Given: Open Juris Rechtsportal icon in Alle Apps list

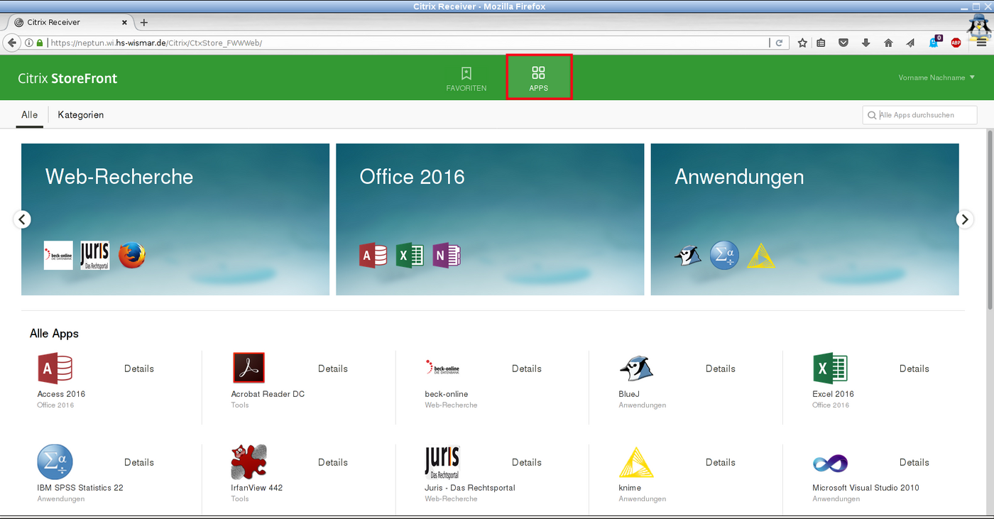Looking at the screenshot, I should (442, 461).
